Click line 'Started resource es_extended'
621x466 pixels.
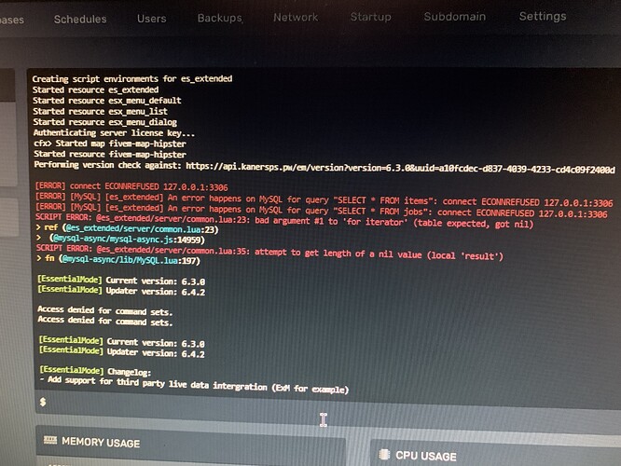95,89
